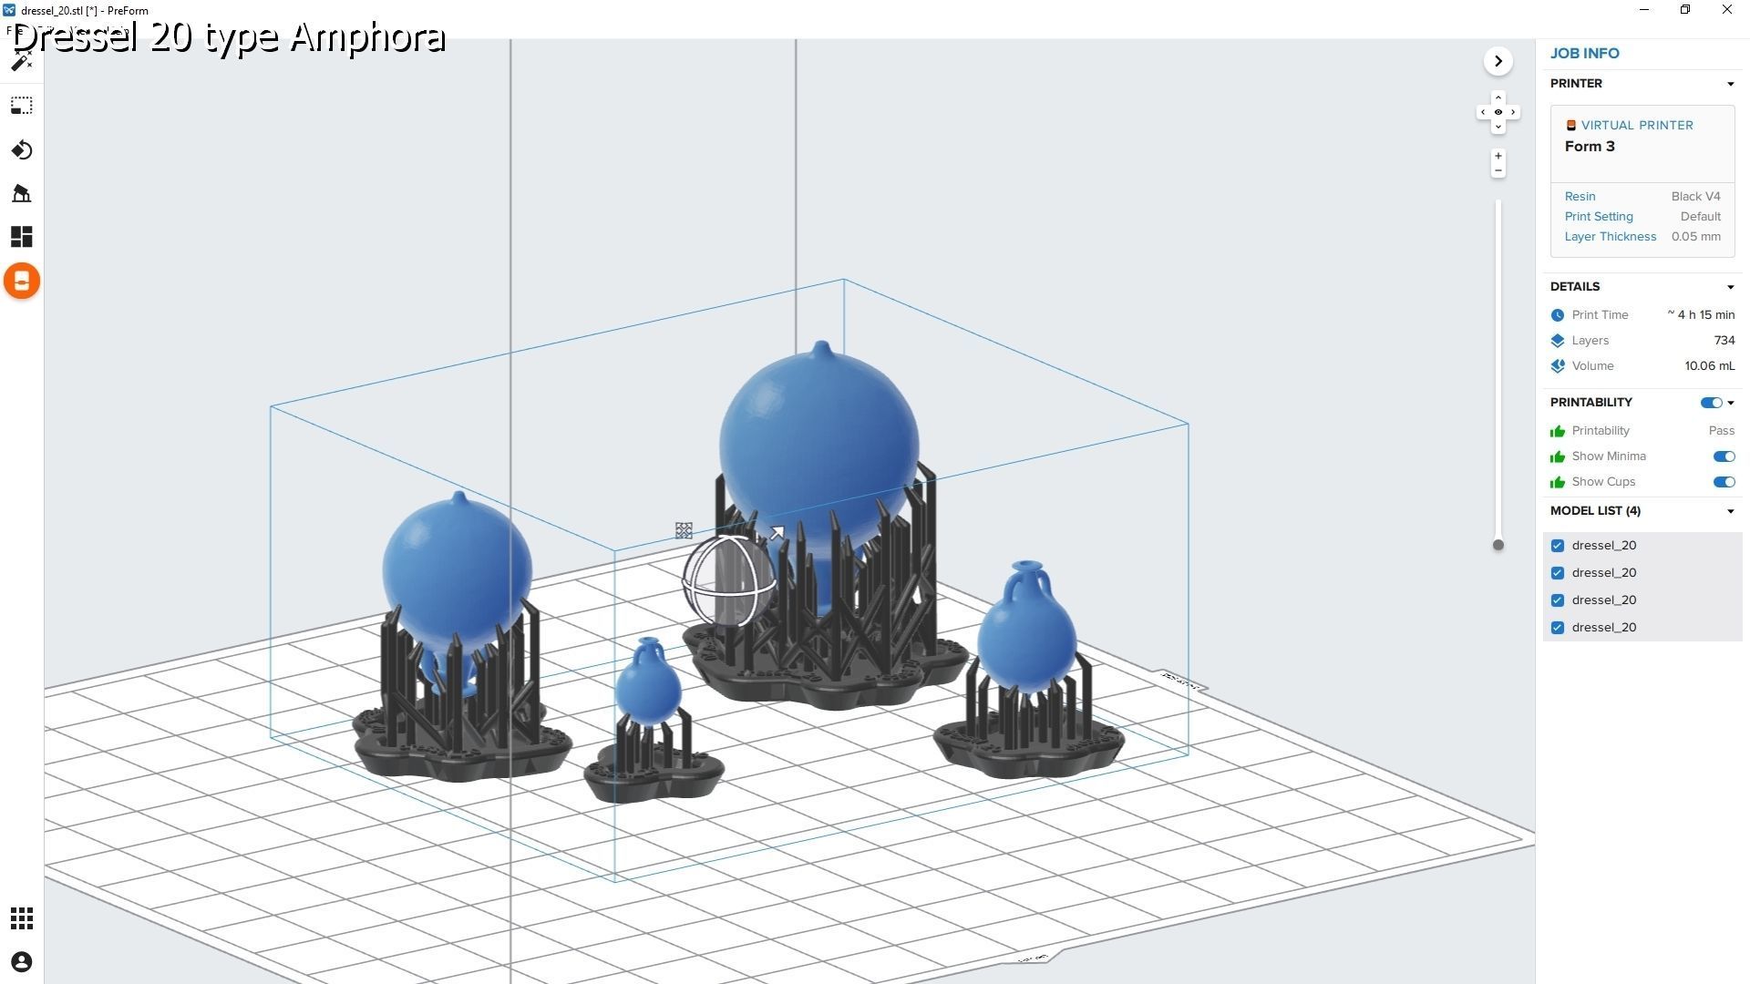The width and height of the screenshot is (1750, 984).
Task: Click the Layer Thickness link
Action: pyautogui.click(x=1611, y=237)
